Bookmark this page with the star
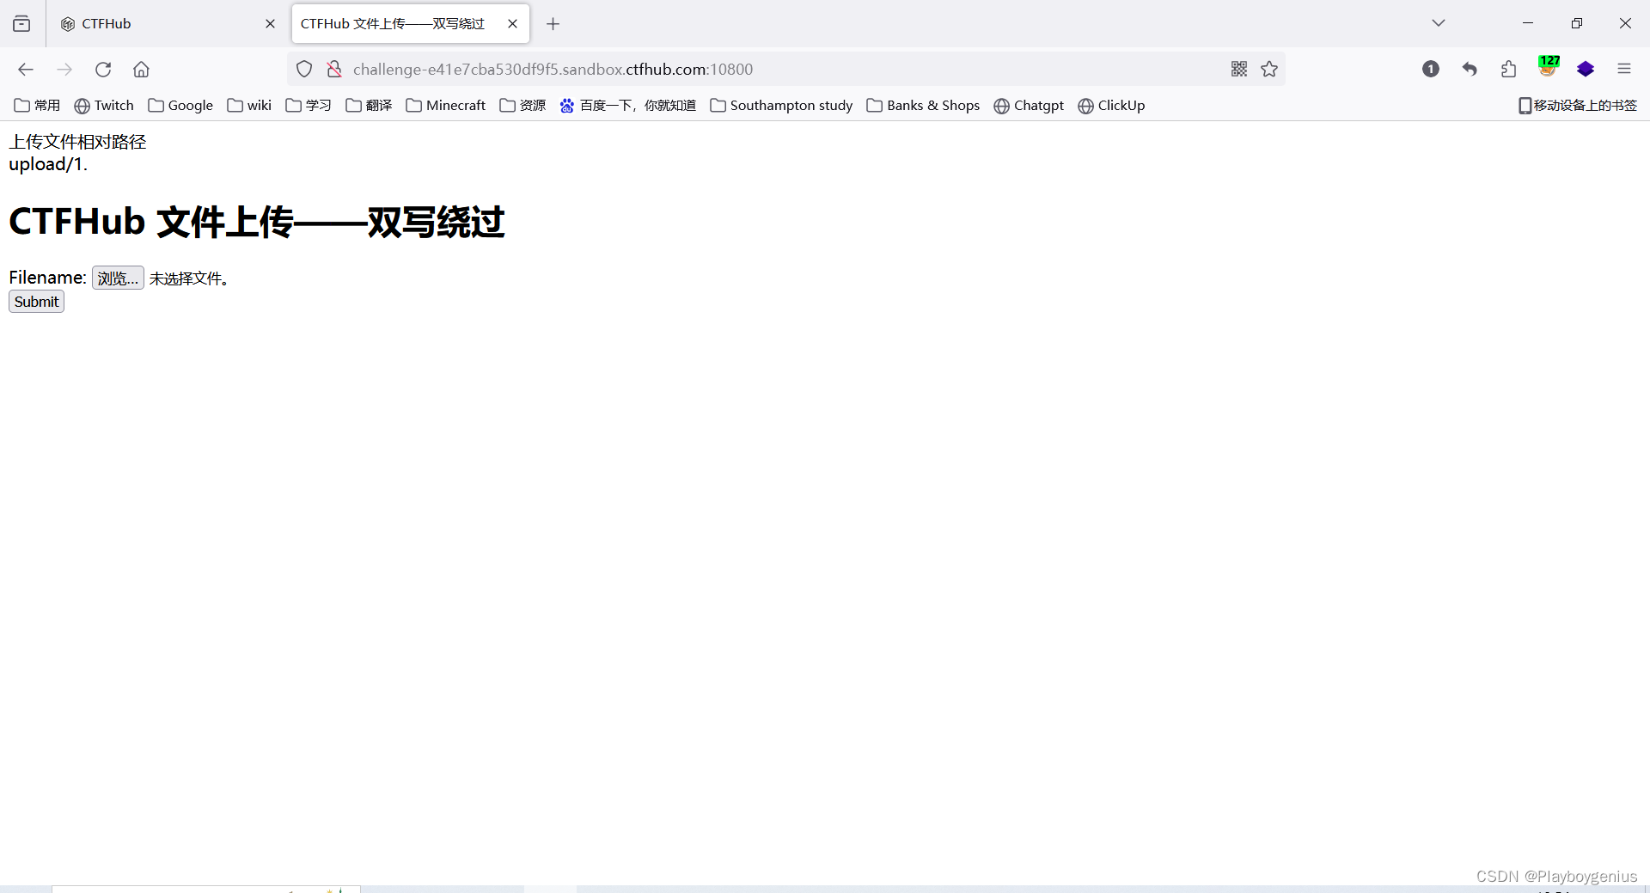 (x=1269, y=70)
